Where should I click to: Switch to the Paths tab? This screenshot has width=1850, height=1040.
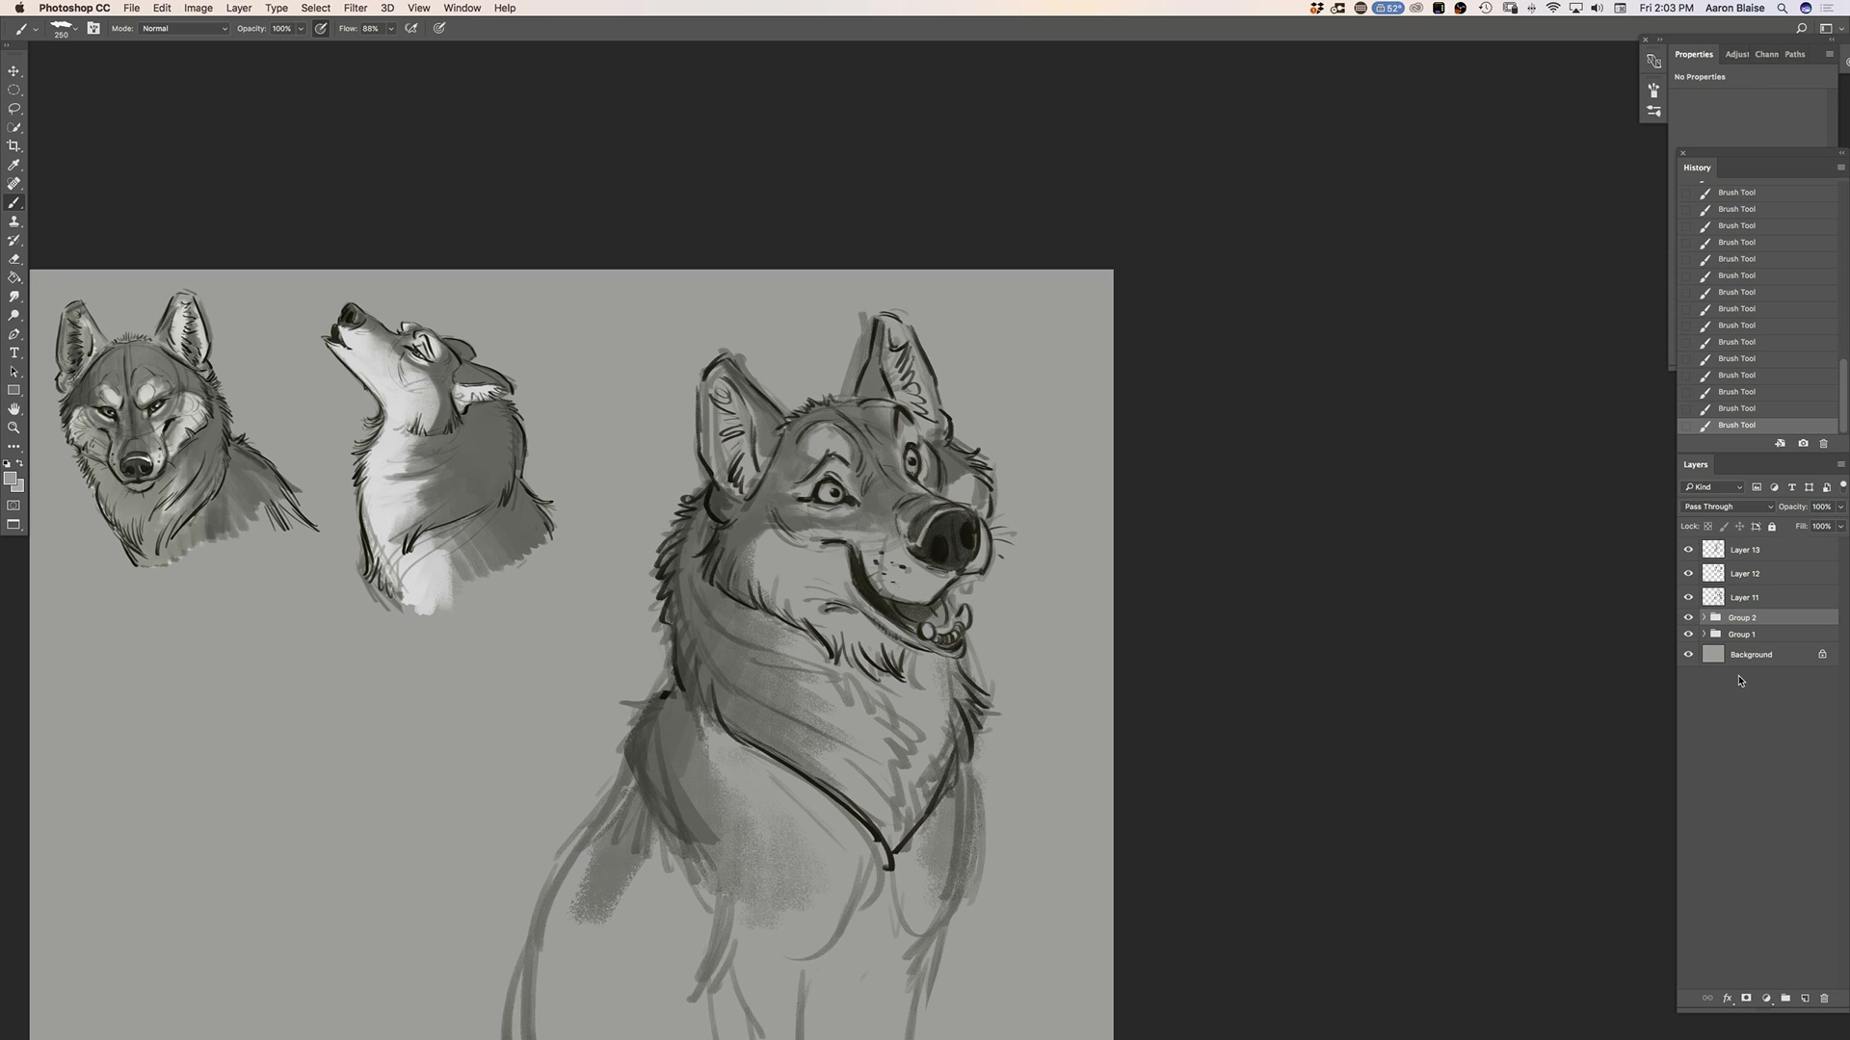[1794, 55]
